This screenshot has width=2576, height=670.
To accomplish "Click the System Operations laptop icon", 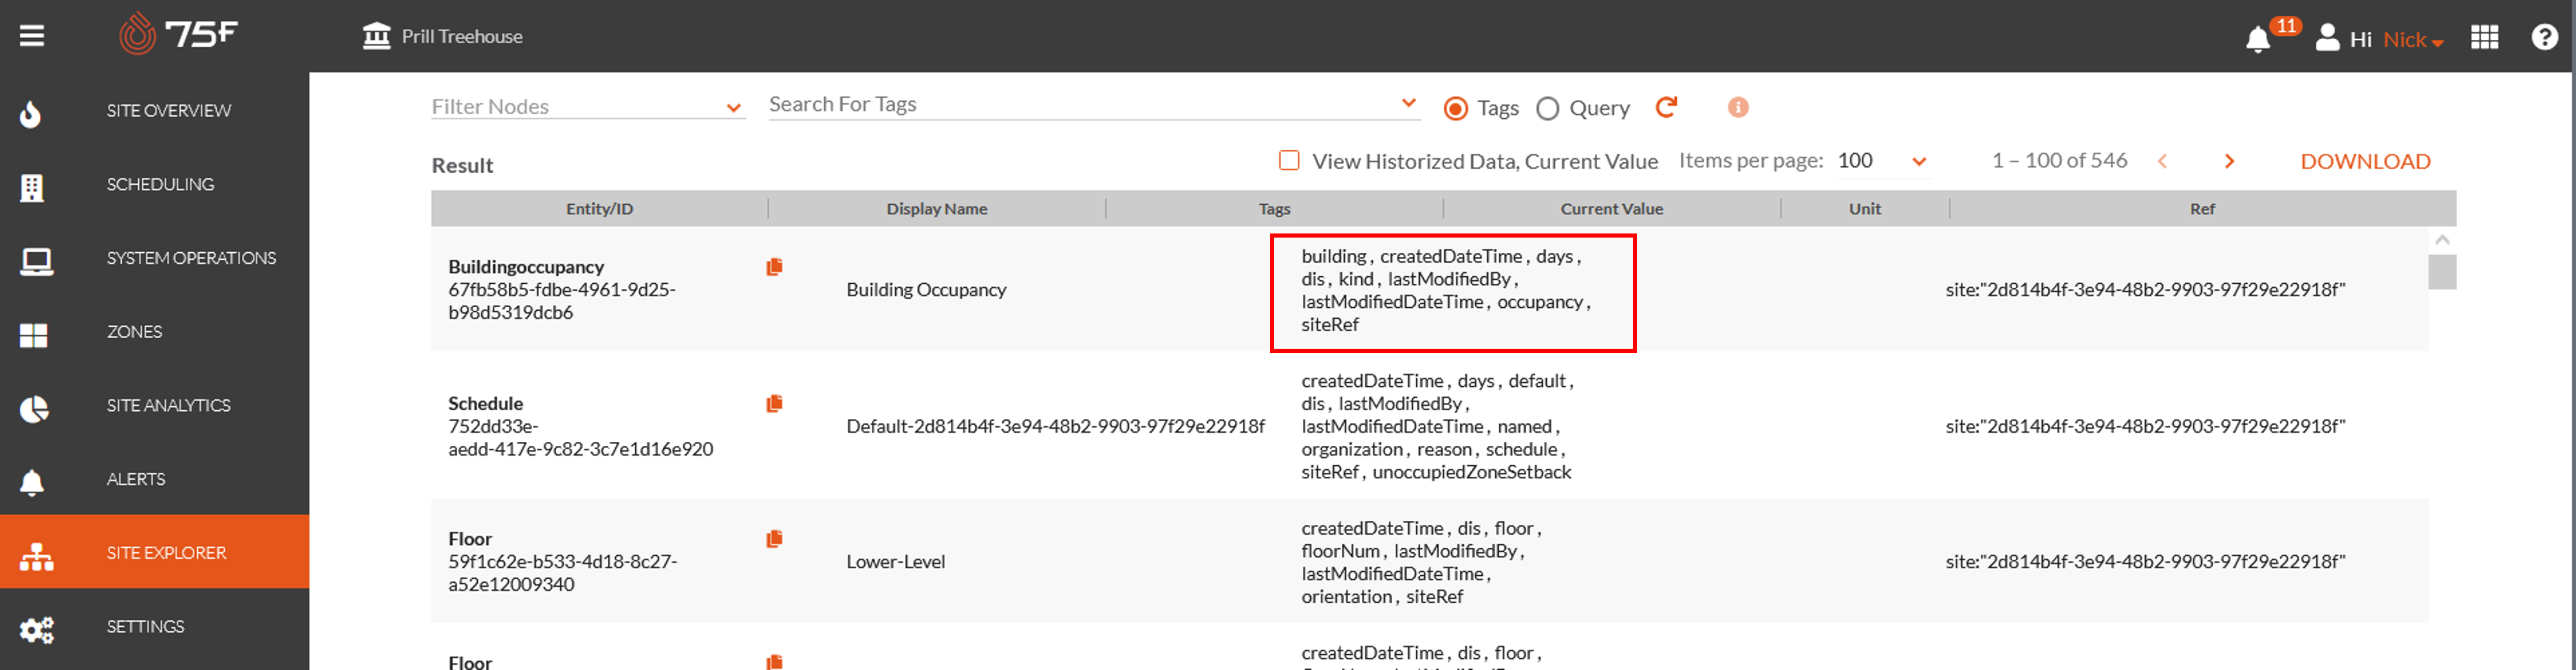I will pyautogui.click(x=37, y=261).
